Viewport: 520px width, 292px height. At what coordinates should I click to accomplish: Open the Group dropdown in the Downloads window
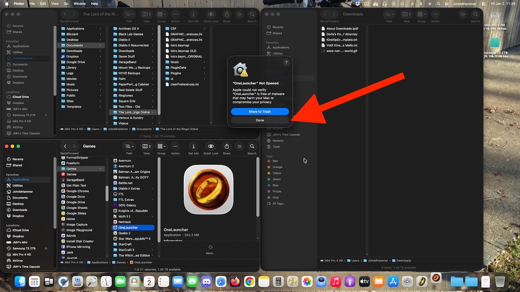[x=421, y=14]
